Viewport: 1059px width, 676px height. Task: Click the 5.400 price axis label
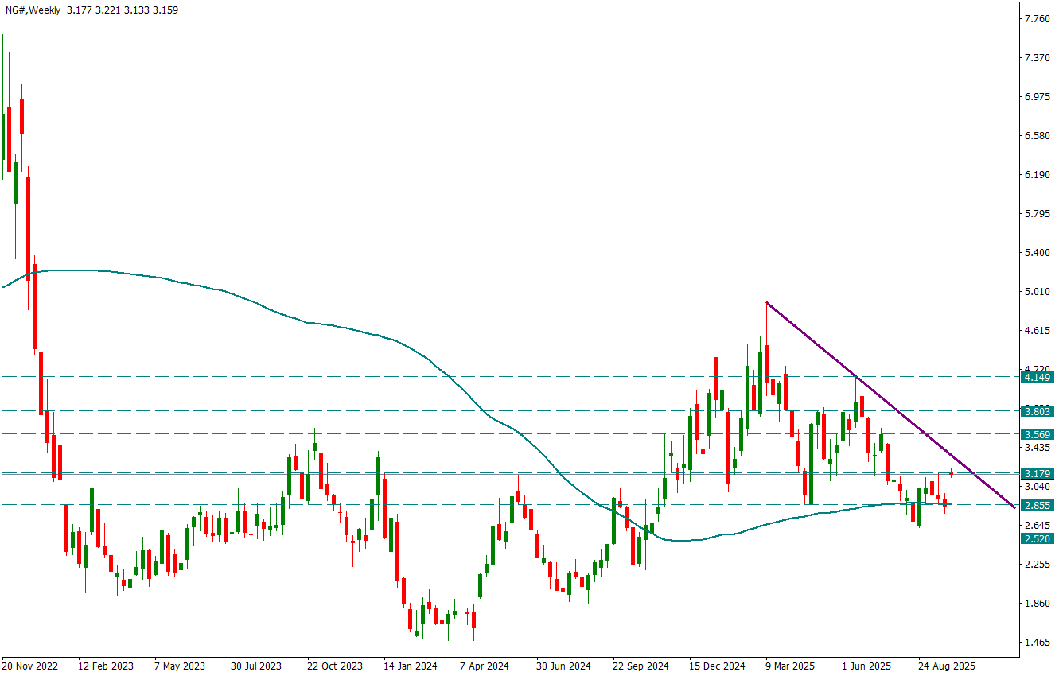(1039, 253)
